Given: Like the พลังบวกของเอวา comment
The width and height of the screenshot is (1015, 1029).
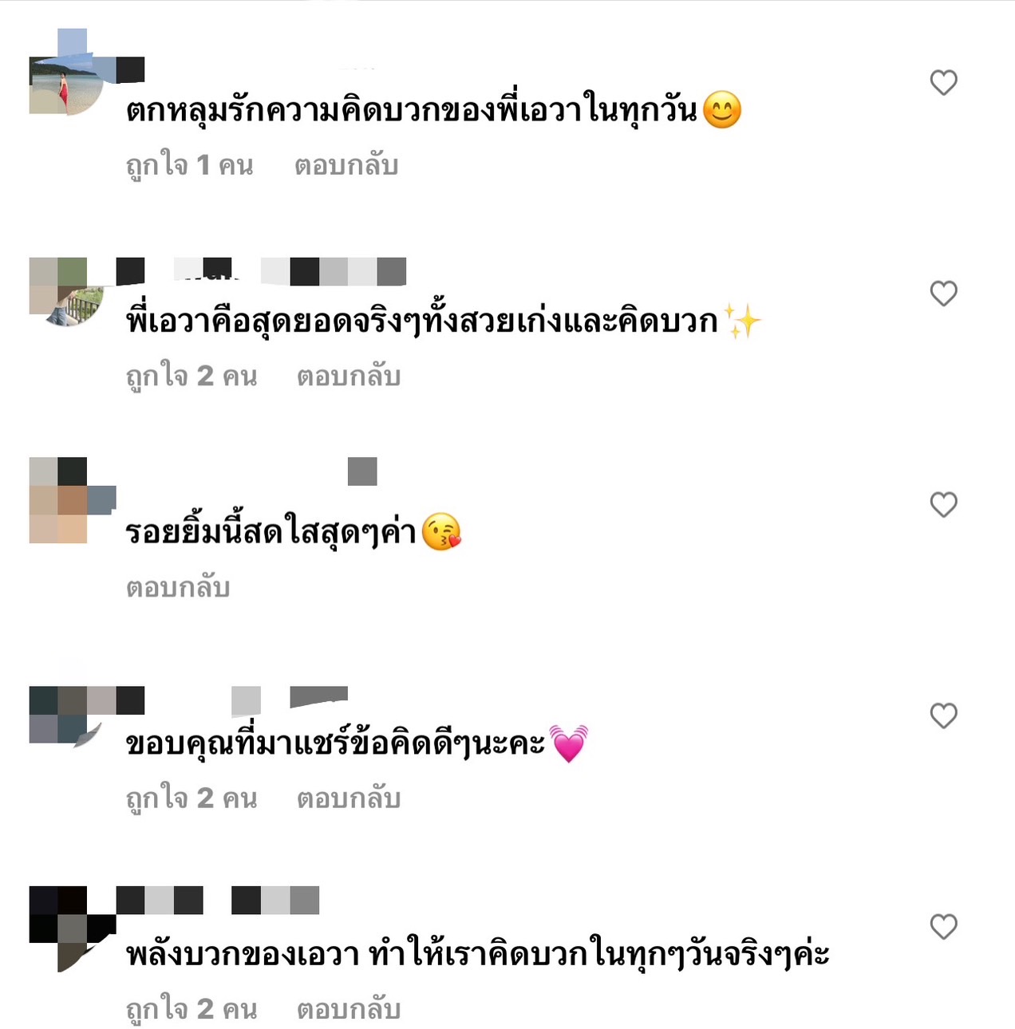Looking at the screenshot, I should pyautogui.click(x=943, y=926).
